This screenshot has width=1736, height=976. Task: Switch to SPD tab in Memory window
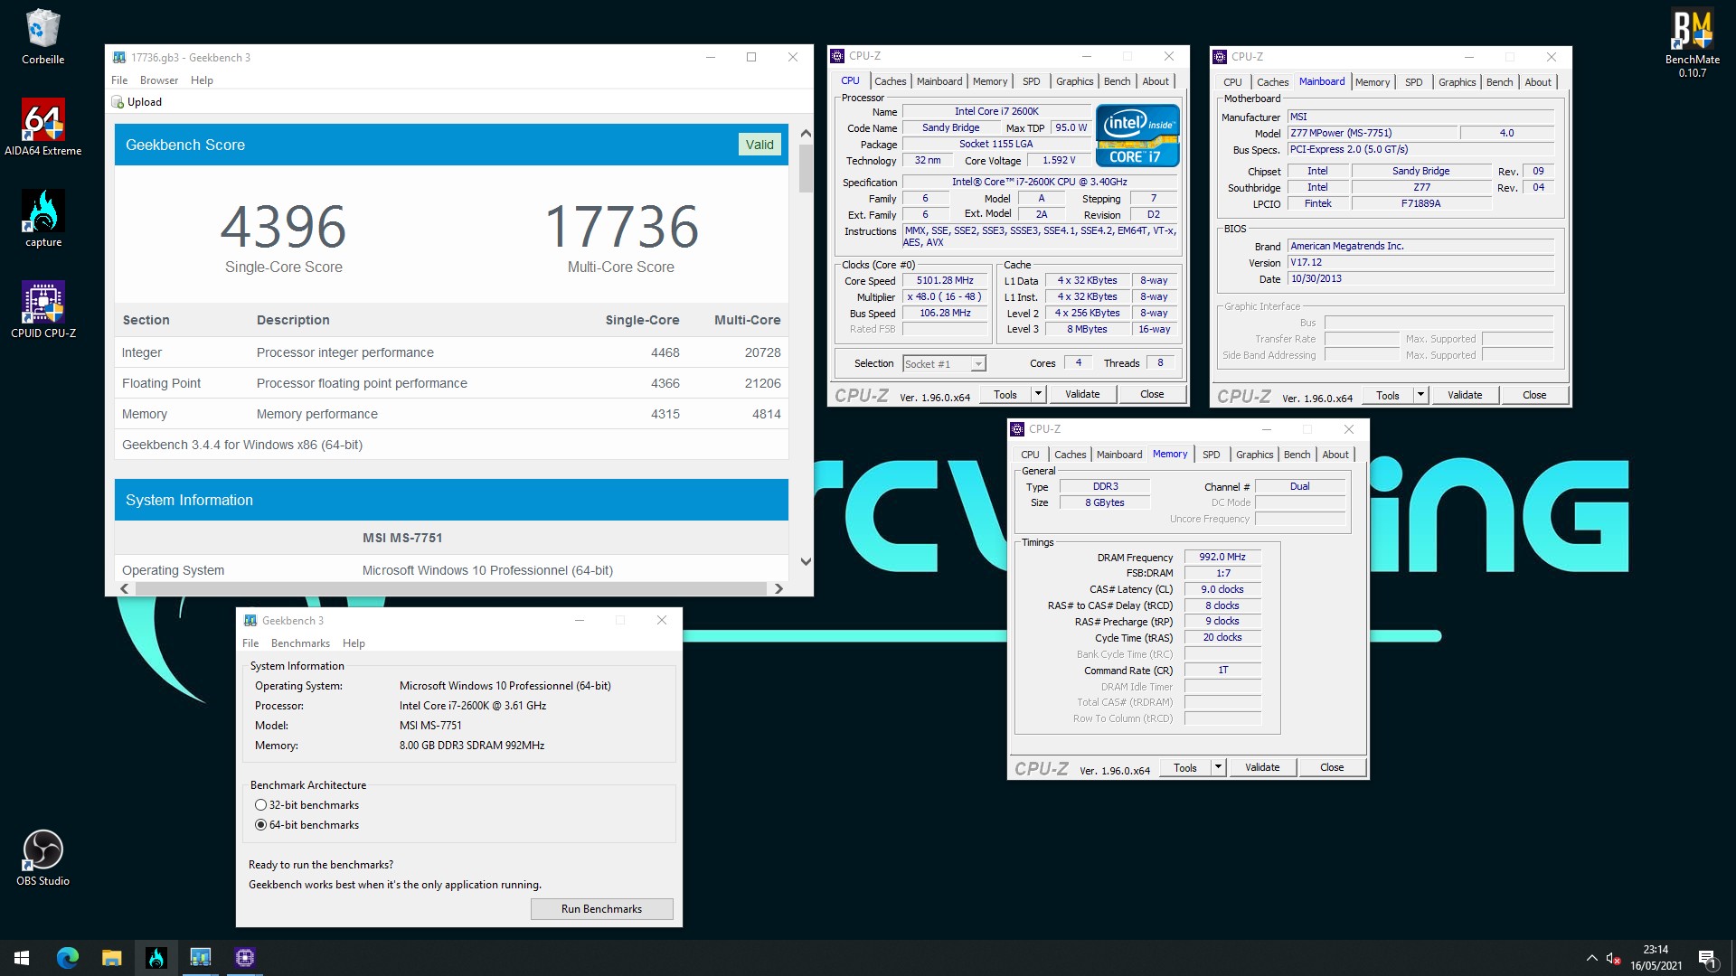pyautogui.click(x=1211, y=455)
